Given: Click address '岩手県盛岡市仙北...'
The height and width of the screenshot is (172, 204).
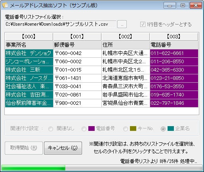Looking at the screenshot, I should (126, 95).
